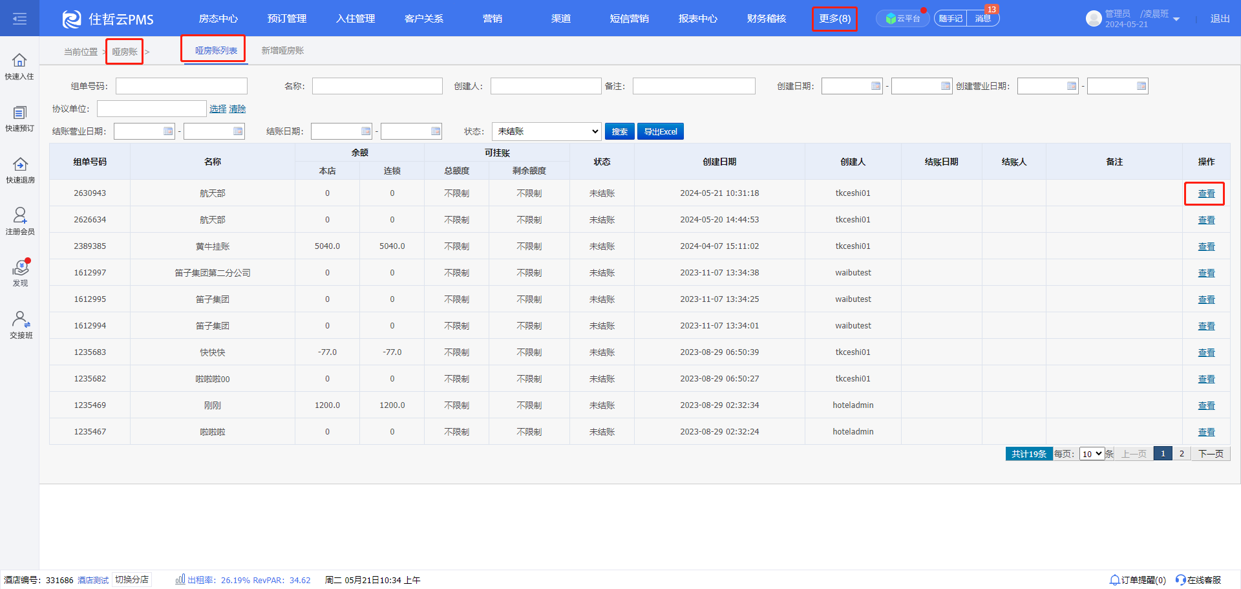
Task: Click the 住哲云PMS logo icon
Action: 72,19
